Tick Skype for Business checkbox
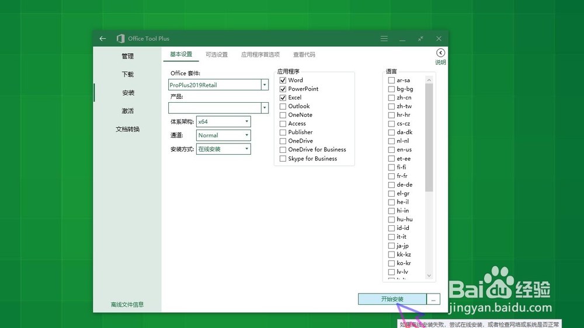584x328 pixels. [x=283, y=159]
